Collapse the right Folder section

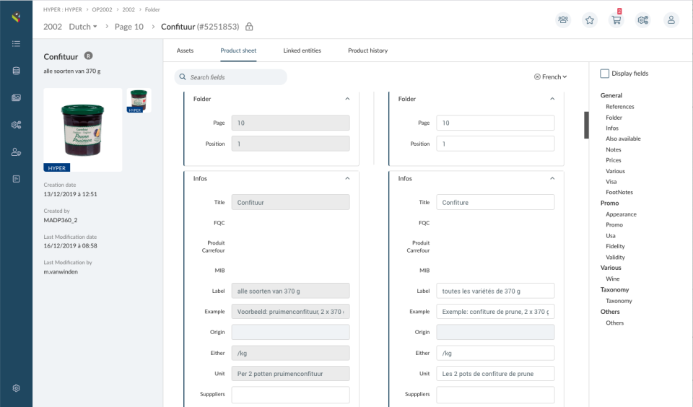552,99
